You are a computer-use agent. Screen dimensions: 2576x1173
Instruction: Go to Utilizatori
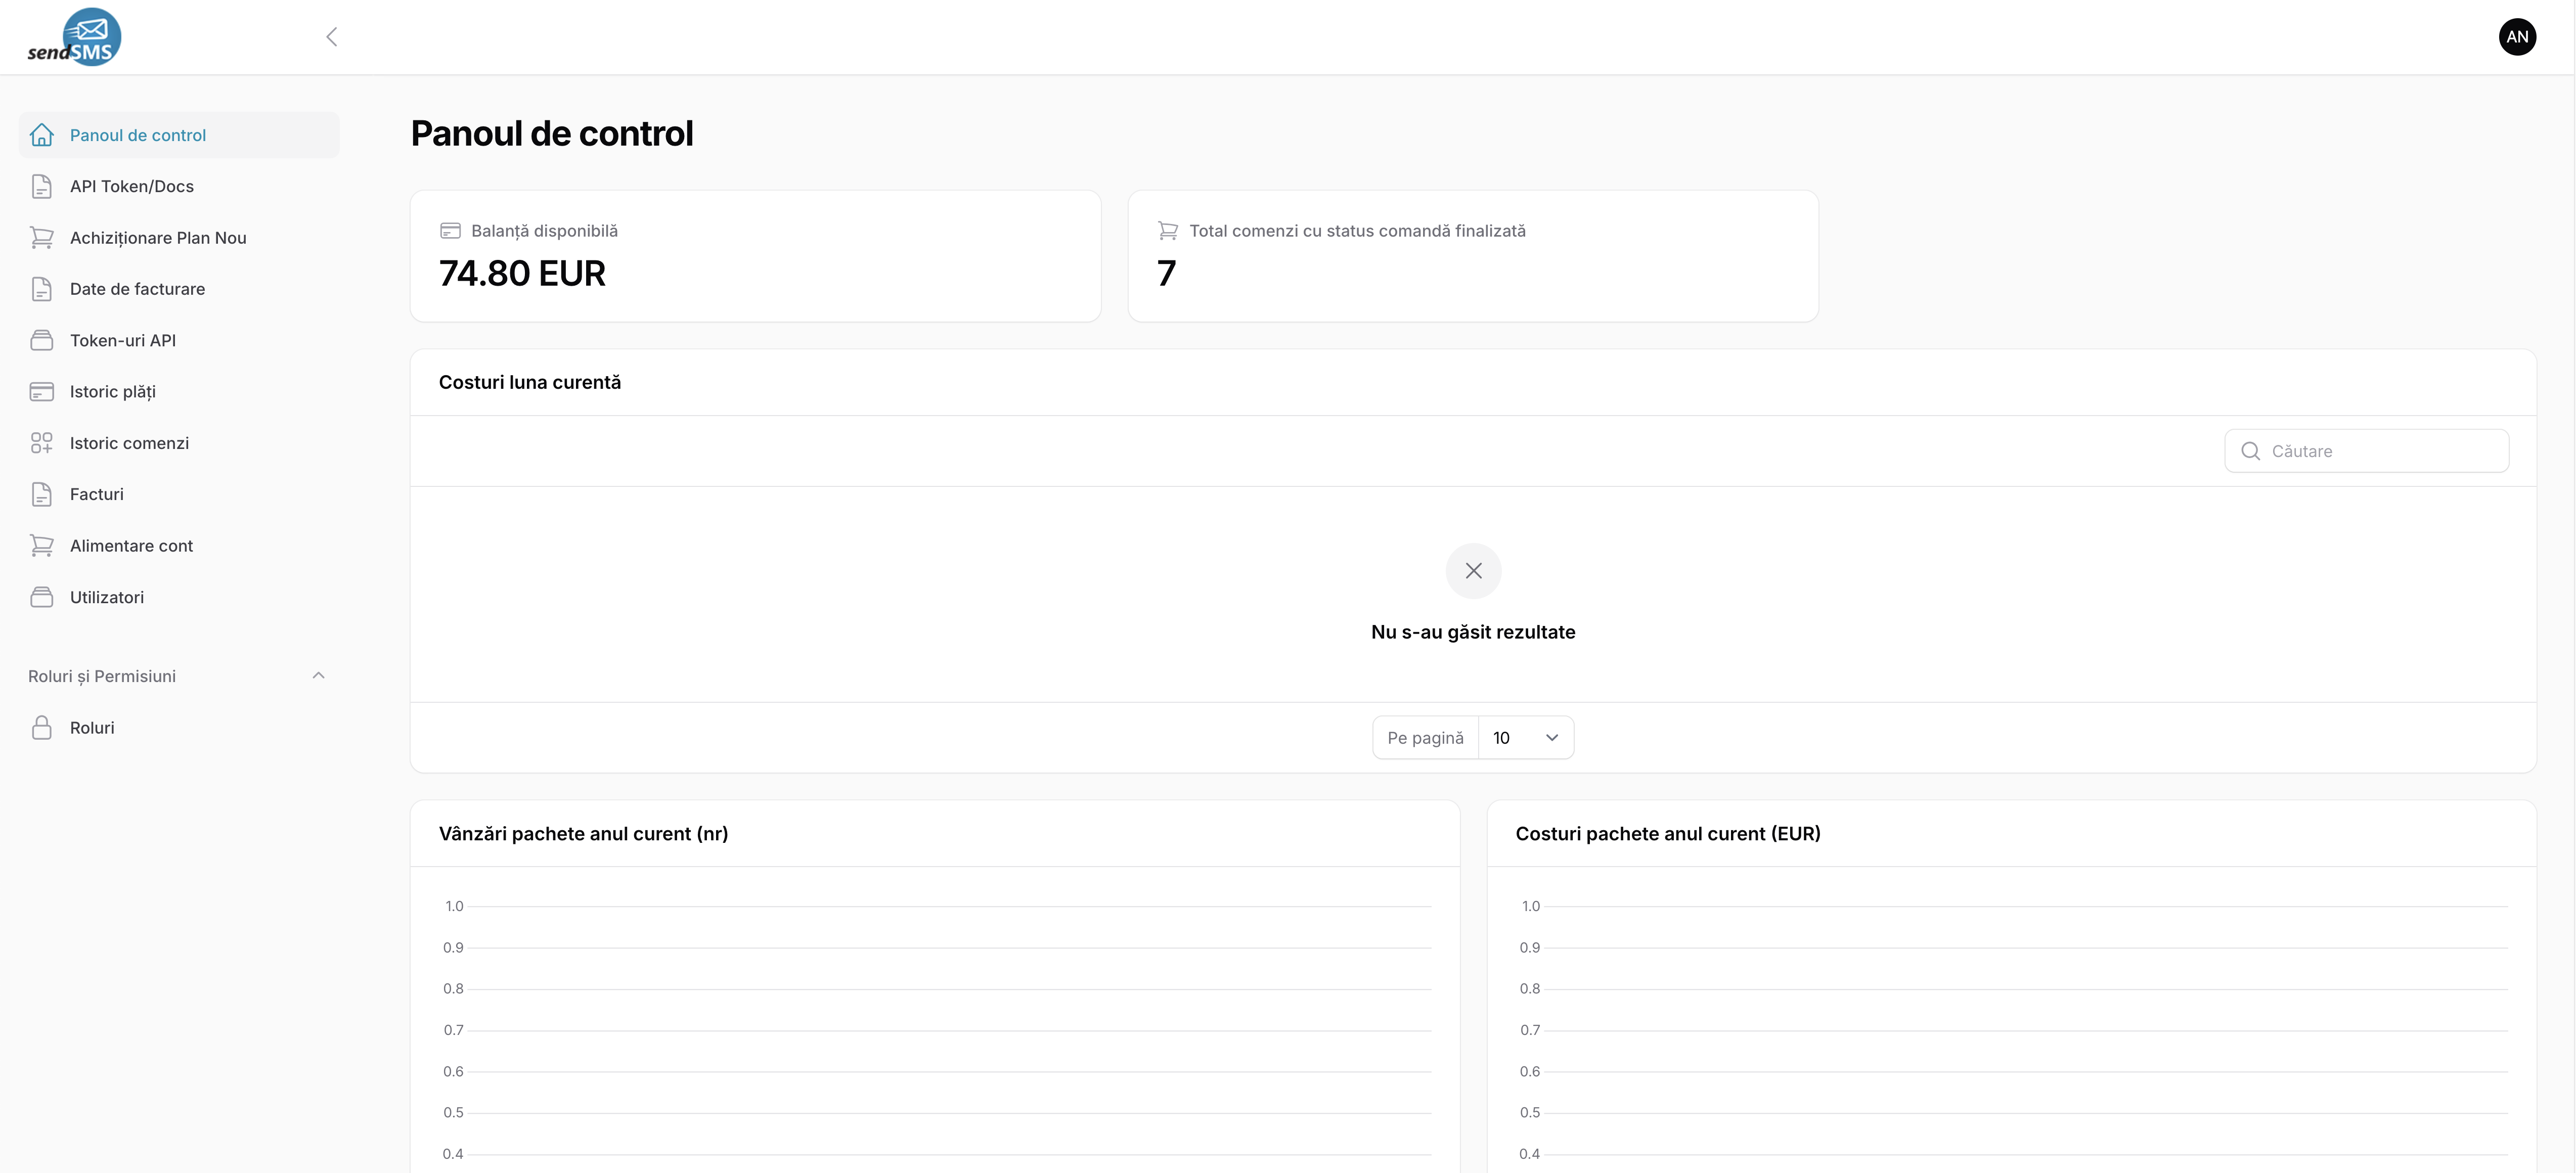(179, 597)
